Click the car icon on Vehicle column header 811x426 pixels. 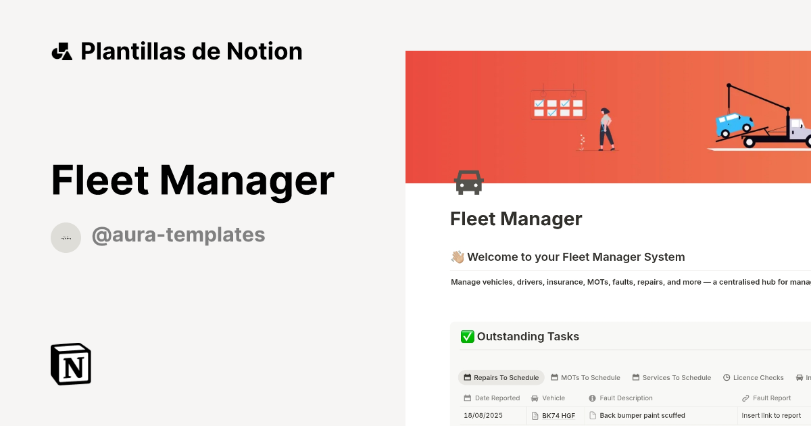[x=535, y=398]
